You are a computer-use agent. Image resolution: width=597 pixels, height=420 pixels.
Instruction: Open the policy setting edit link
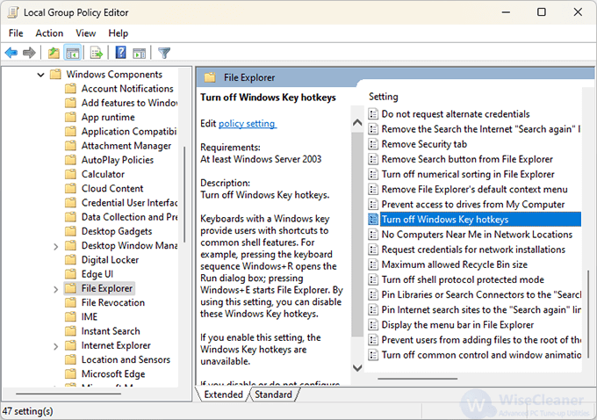(248, 124)
